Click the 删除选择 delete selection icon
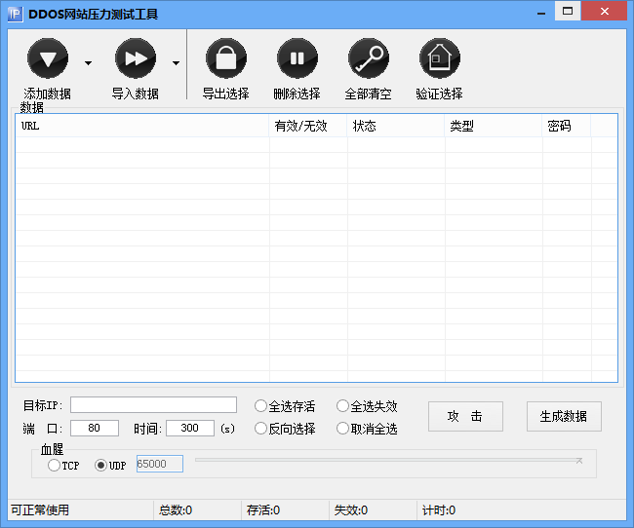The width and height of the screenshot is (634, 528). [x=297, y=58]
